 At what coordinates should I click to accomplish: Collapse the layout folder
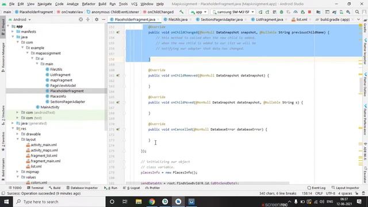(18, 139)
